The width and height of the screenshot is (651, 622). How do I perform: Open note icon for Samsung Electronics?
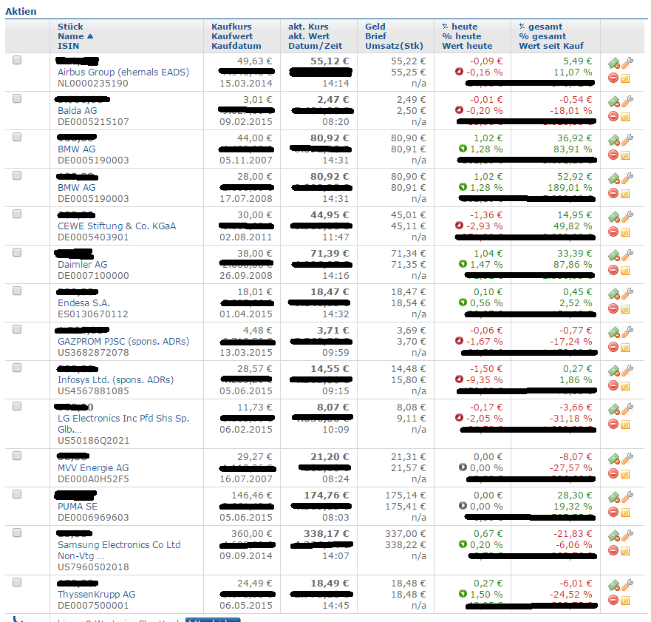(625, 551)
